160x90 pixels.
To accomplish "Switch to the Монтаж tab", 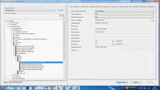I will pos(99,7).
